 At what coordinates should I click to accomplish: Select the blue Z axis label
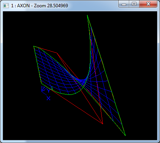pos(43,89)
